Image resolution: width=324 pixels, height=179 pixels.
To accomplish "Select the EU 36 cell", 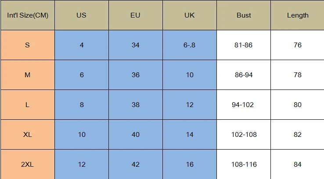I will point(136,75).
